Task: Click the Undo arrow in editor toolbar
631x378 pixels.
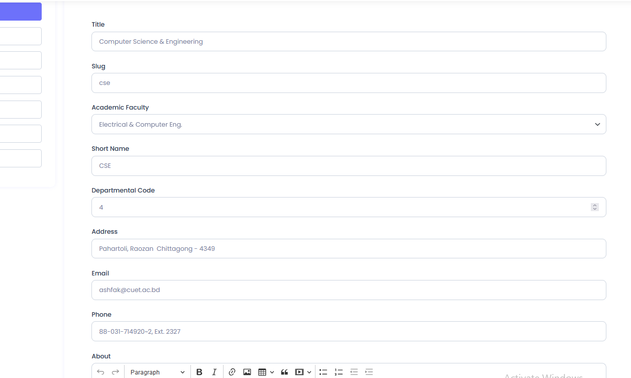Action: 100,372
